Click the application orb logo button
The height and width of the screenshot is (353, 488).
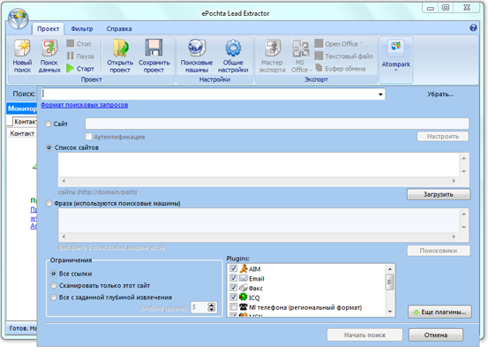(x=19, y=19)
